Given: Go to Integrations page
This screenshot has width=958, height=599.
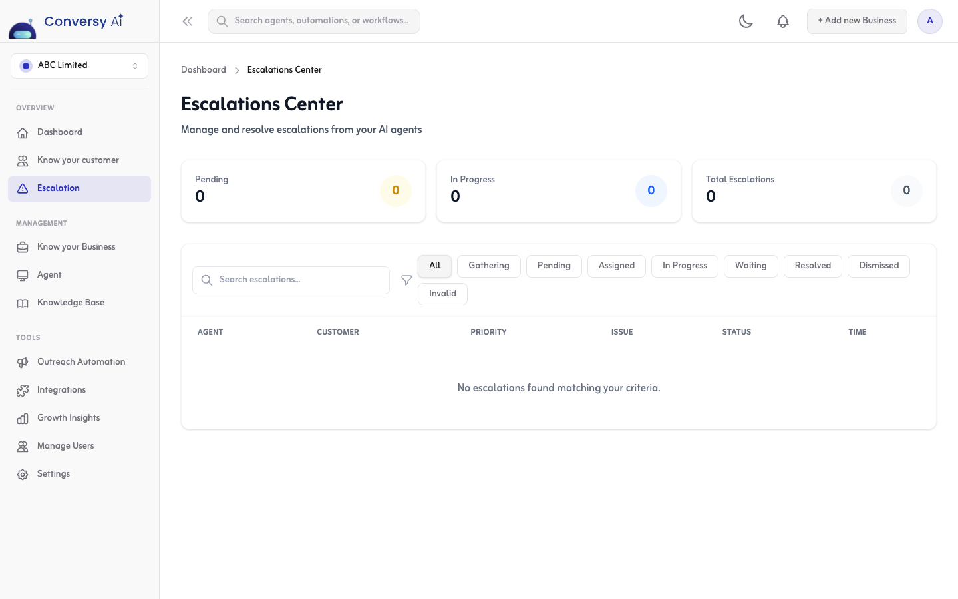Looking at the screenshot, I should [79, 390].
